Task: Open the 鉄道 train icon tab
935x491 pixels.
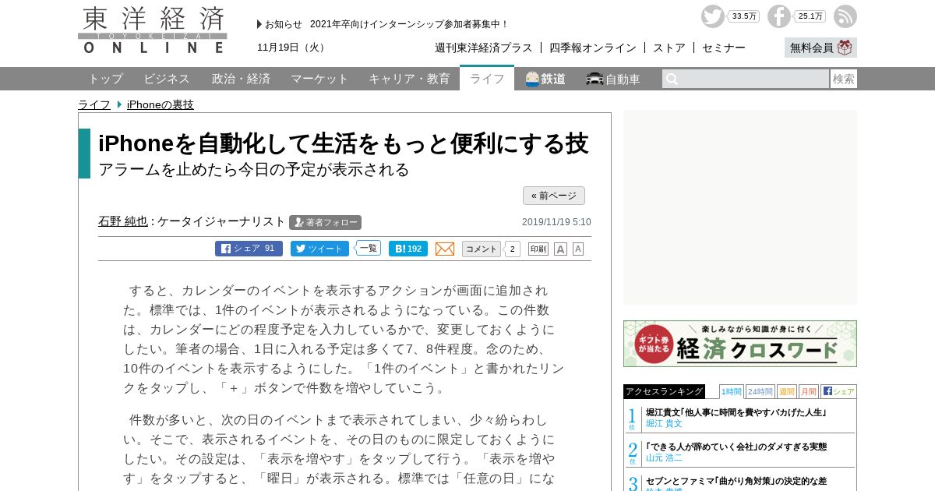Action: 545,79
